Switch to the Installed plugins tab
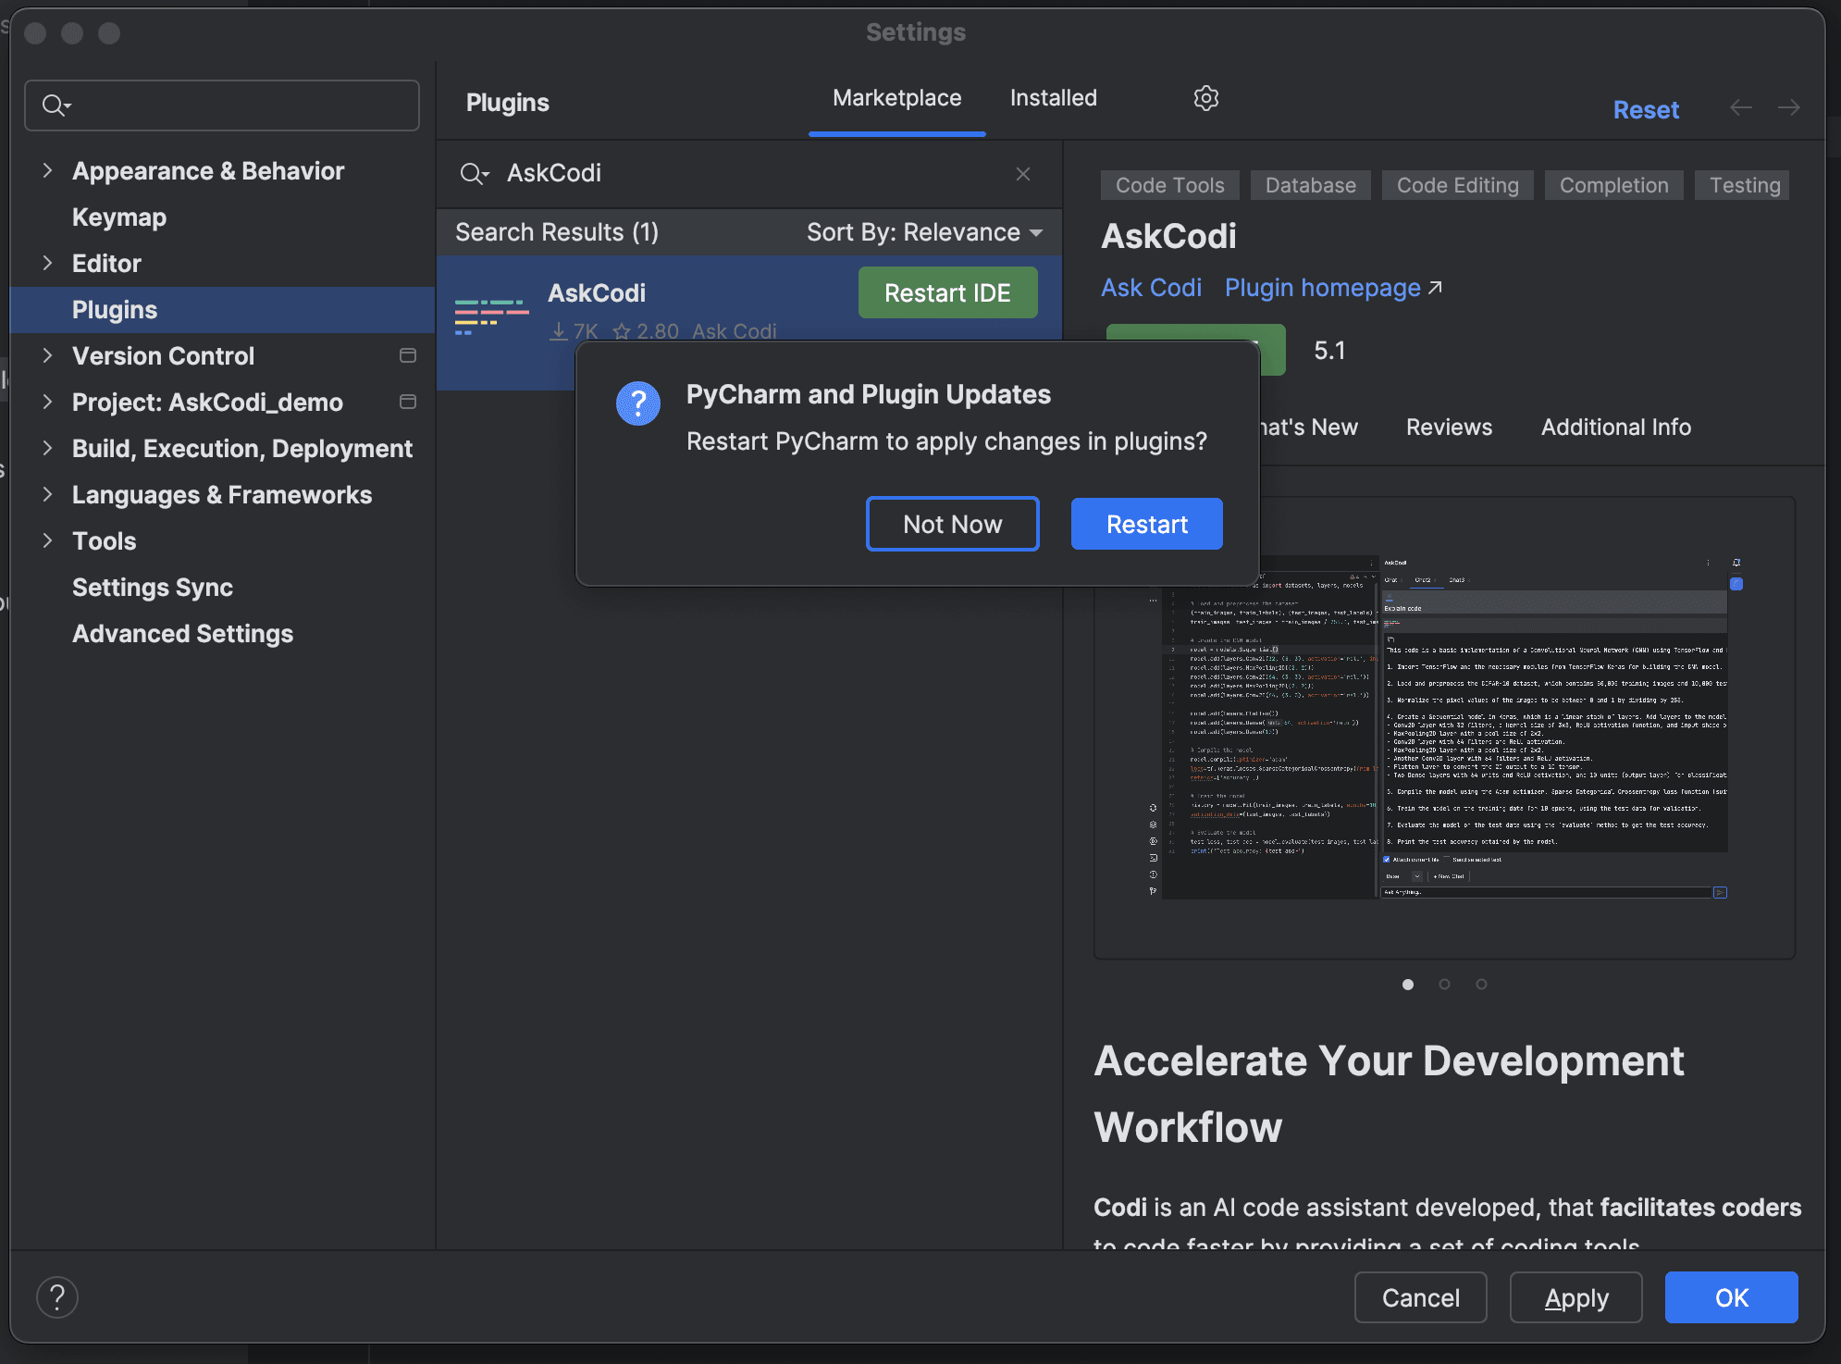 tap(1053, 97)
